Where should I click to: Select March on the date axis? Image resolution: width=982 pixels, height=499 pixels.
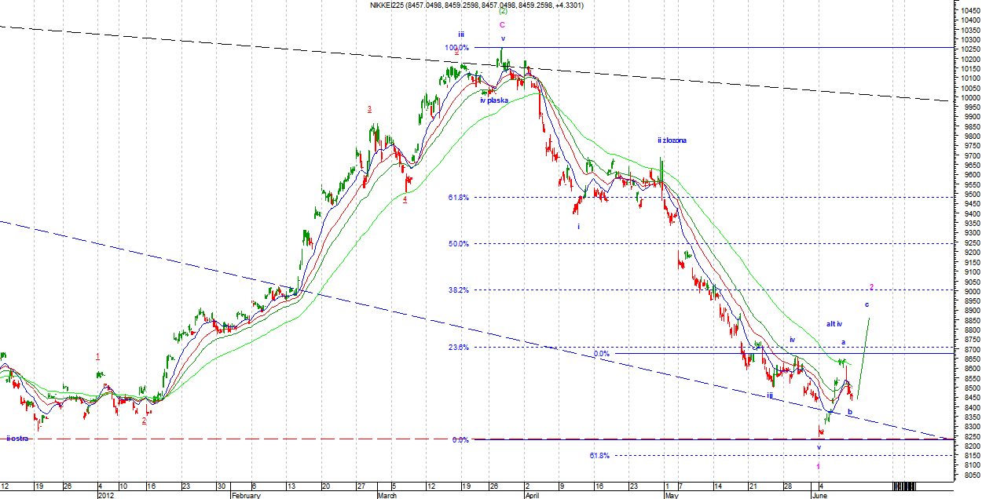pos(387,496)
